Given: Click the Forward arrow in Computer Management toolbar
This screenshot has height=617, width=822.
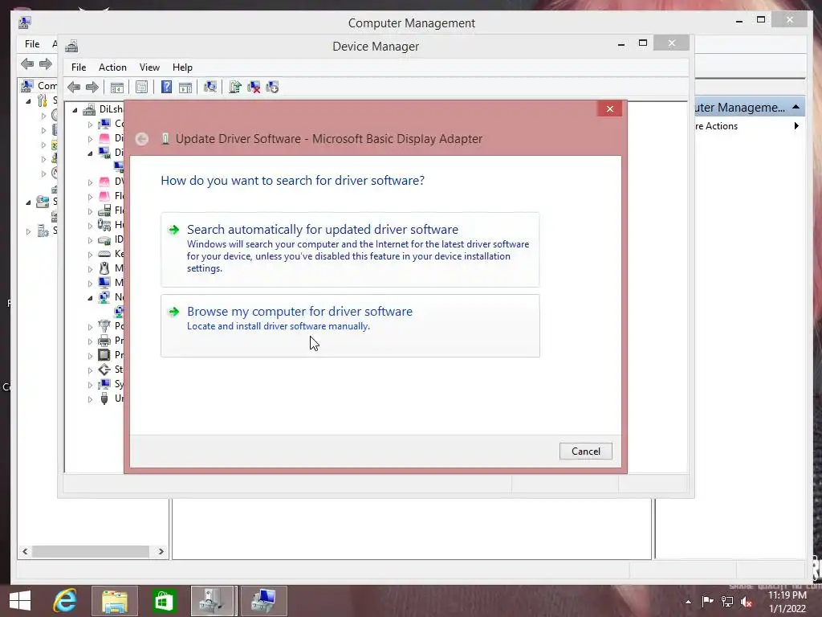Looking at the screenshot, I should (46, 64).
